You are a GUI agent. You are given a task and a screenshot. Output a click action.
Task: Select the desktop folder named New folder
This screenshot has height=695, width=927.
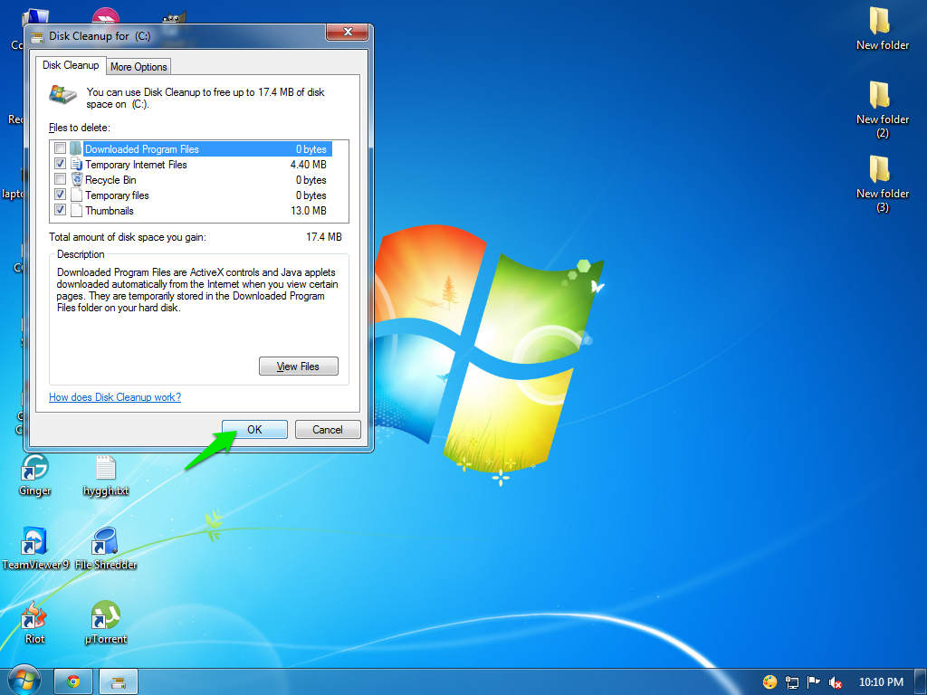(882, 28)
